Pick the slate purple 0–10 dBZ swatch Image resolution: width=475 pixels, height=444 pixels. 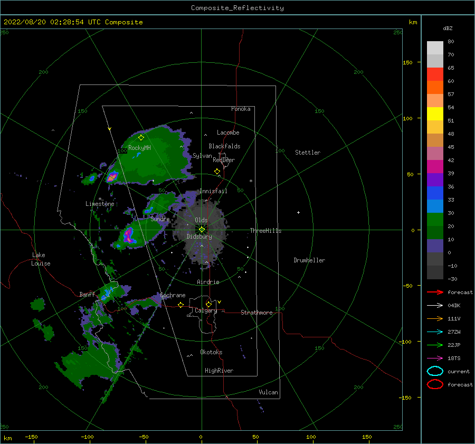click(435, 246)
